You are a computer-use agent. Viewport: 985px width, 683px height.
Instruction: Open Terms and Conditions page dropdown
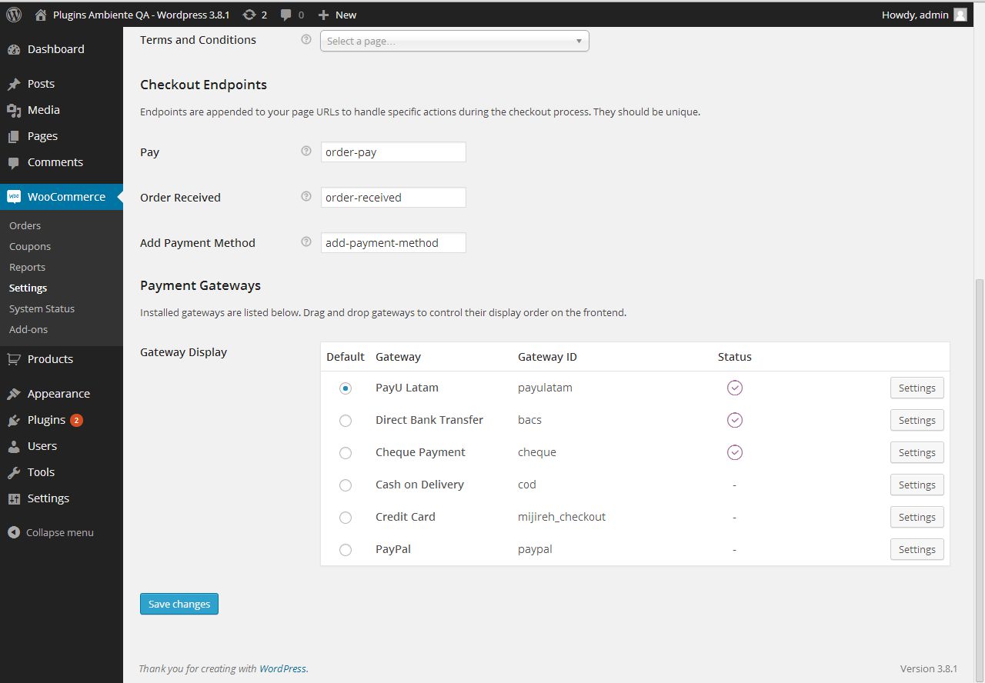455,41
